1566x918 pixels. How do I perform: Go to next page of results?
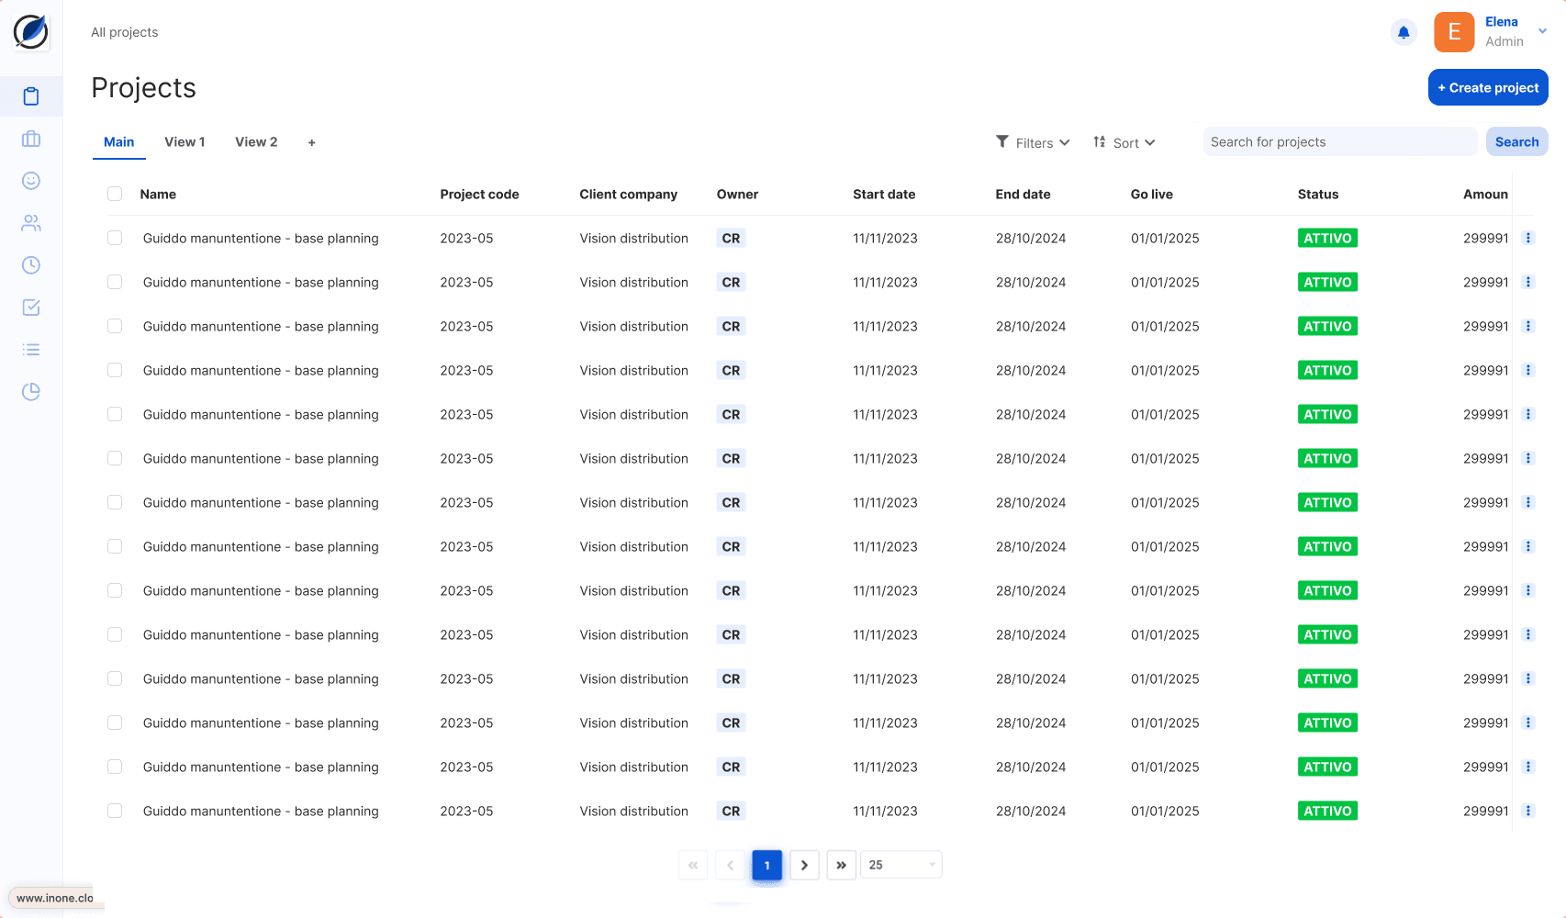804,865
